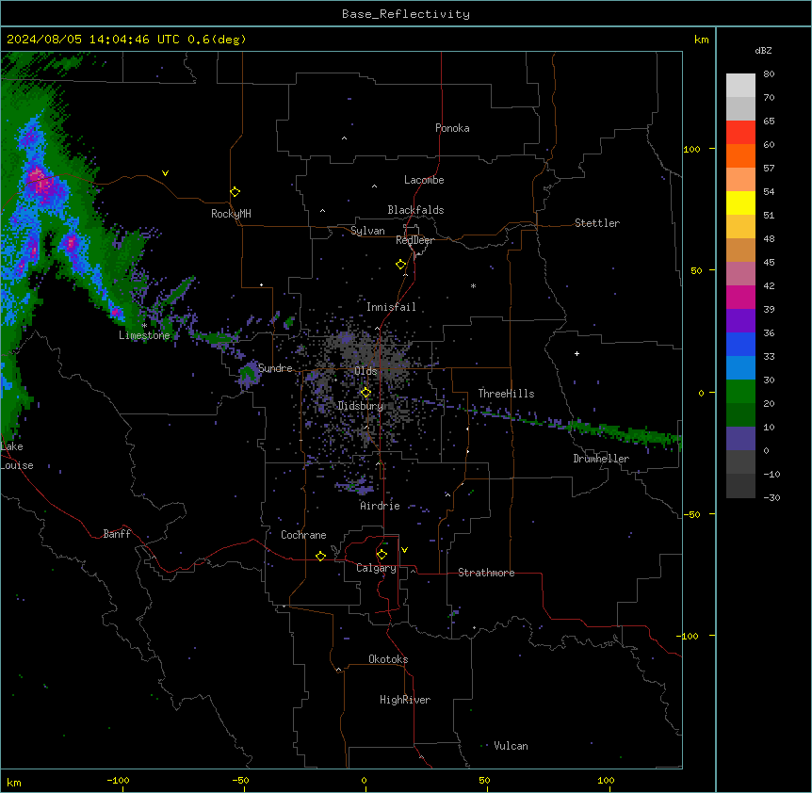Viewport: 812px width, 793px height.
Task: Click the Innisfail city label
Action: coord(391,307)
